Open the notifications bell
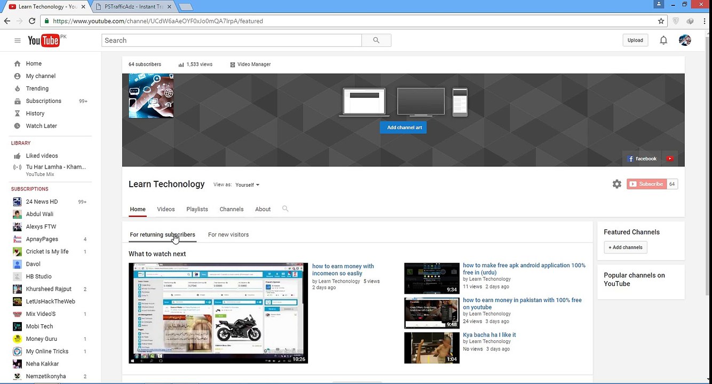 tap(663, 41)
